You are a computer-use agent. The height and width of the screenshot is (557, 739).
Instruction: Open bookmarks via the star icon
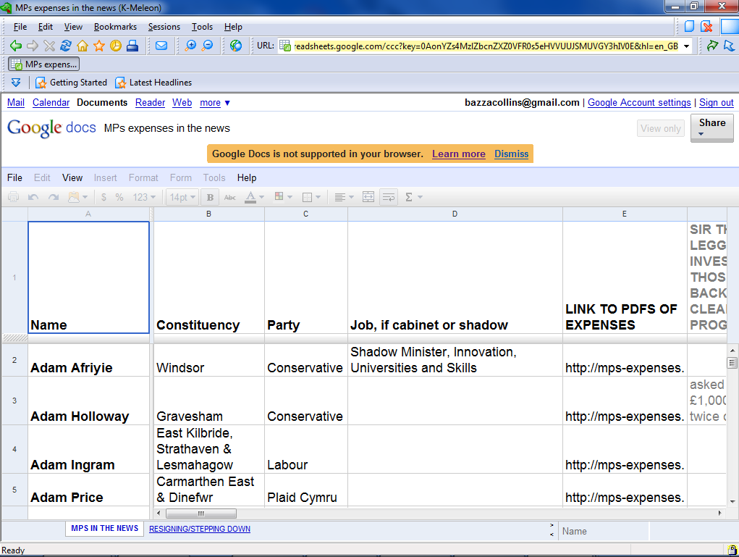click(99, 46)
